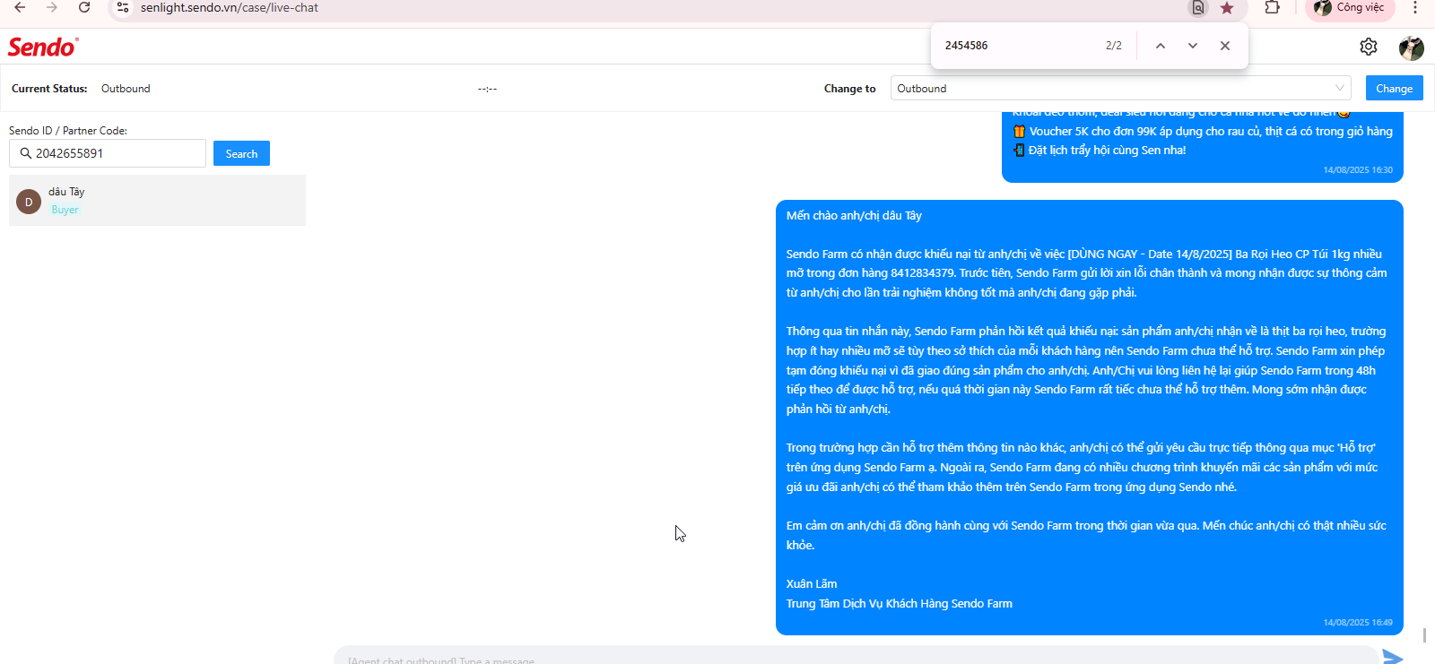Click the Sendo ID search field
Image resolution: width=1435 pixels, height=664 pixels.
click(x=108, y=153)
